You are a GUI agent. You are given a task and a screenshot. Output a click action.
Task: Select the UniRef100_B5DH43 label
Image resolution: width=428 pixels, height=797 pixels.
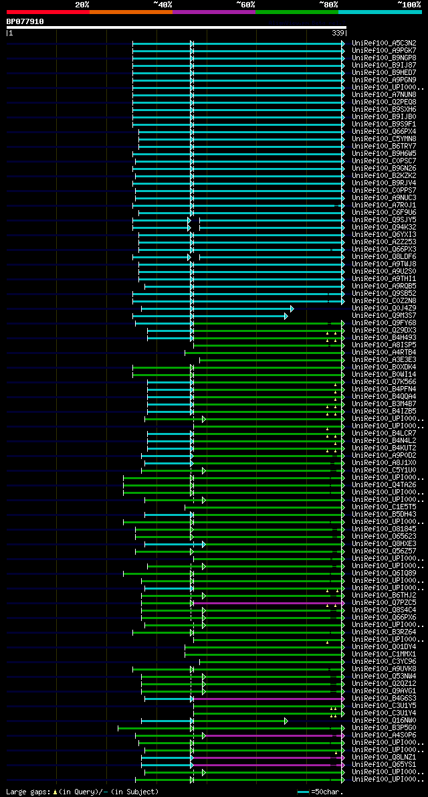384,515
